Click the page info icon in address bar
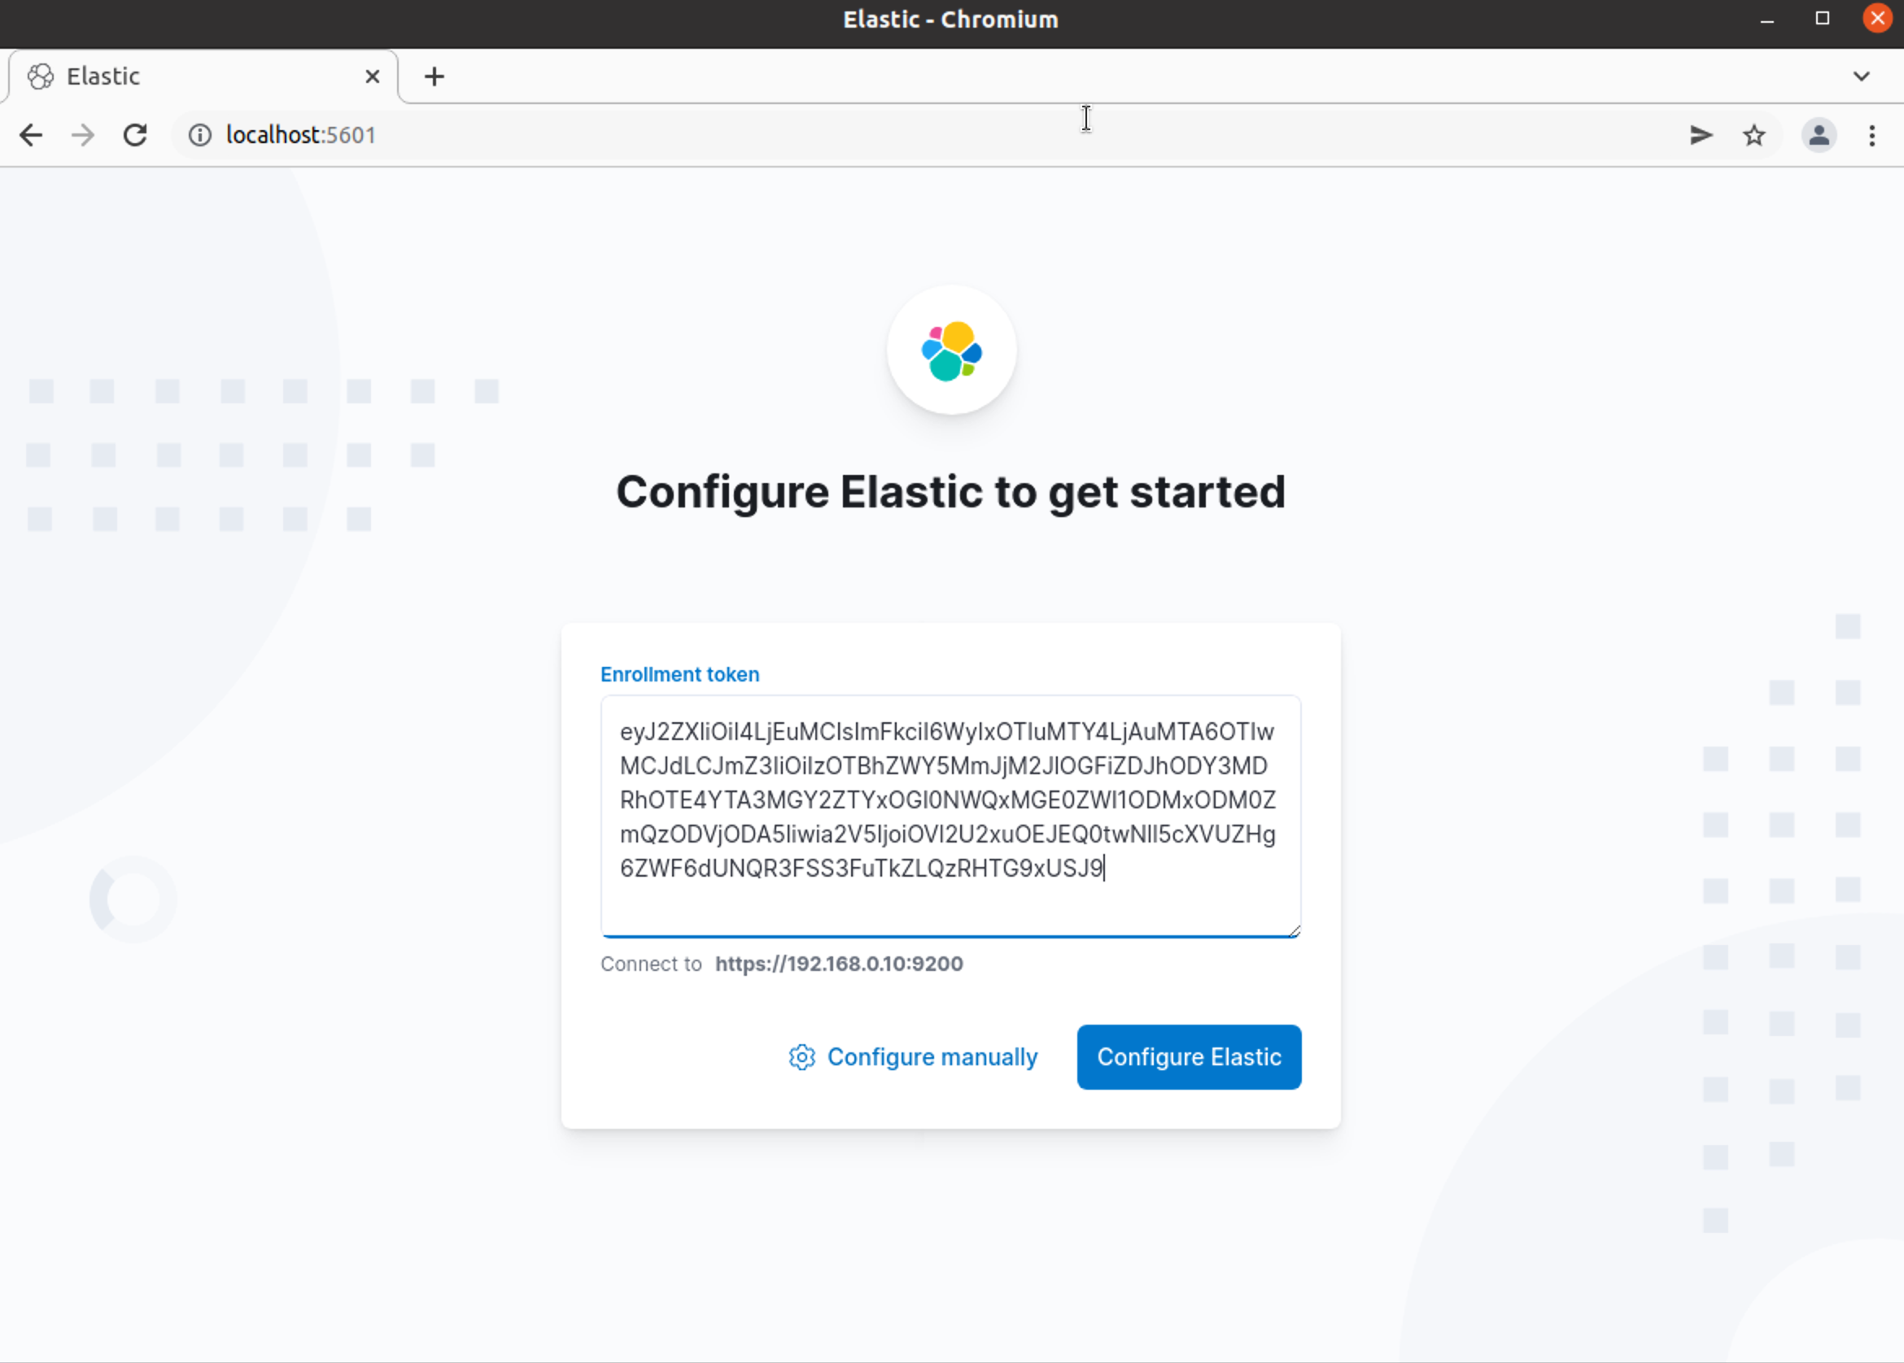The width and height of the screenshot is (1904, 1363). coord(199,134)
